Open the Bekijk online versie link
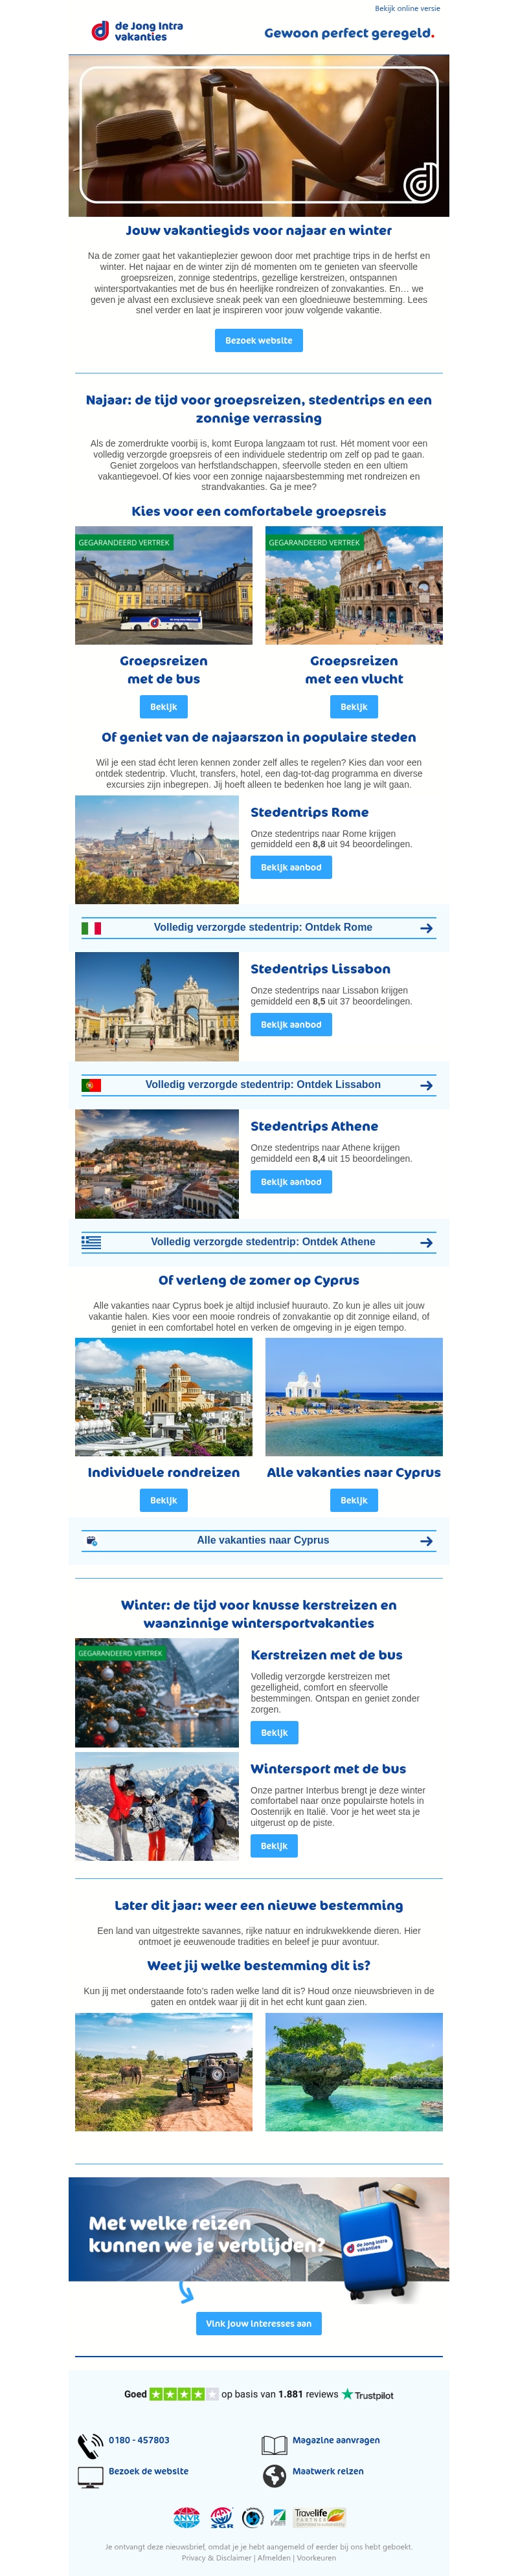The height and width of the screenshot is (2576, 518). click(x=407, y=8)
